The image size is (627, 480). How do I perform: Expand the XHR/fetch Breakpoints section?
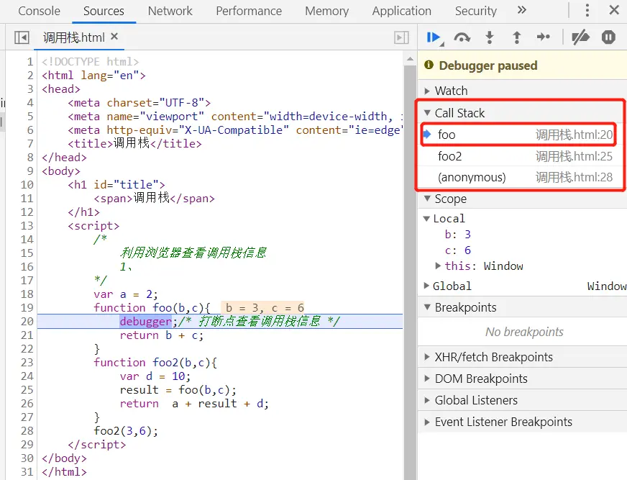coord(493,357)
